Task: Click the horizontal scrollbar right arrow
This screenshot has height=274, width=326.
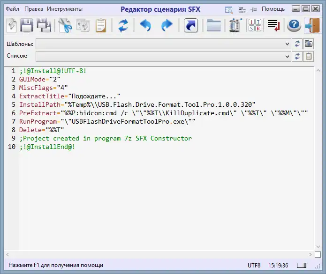Action: tap(310, 254)
